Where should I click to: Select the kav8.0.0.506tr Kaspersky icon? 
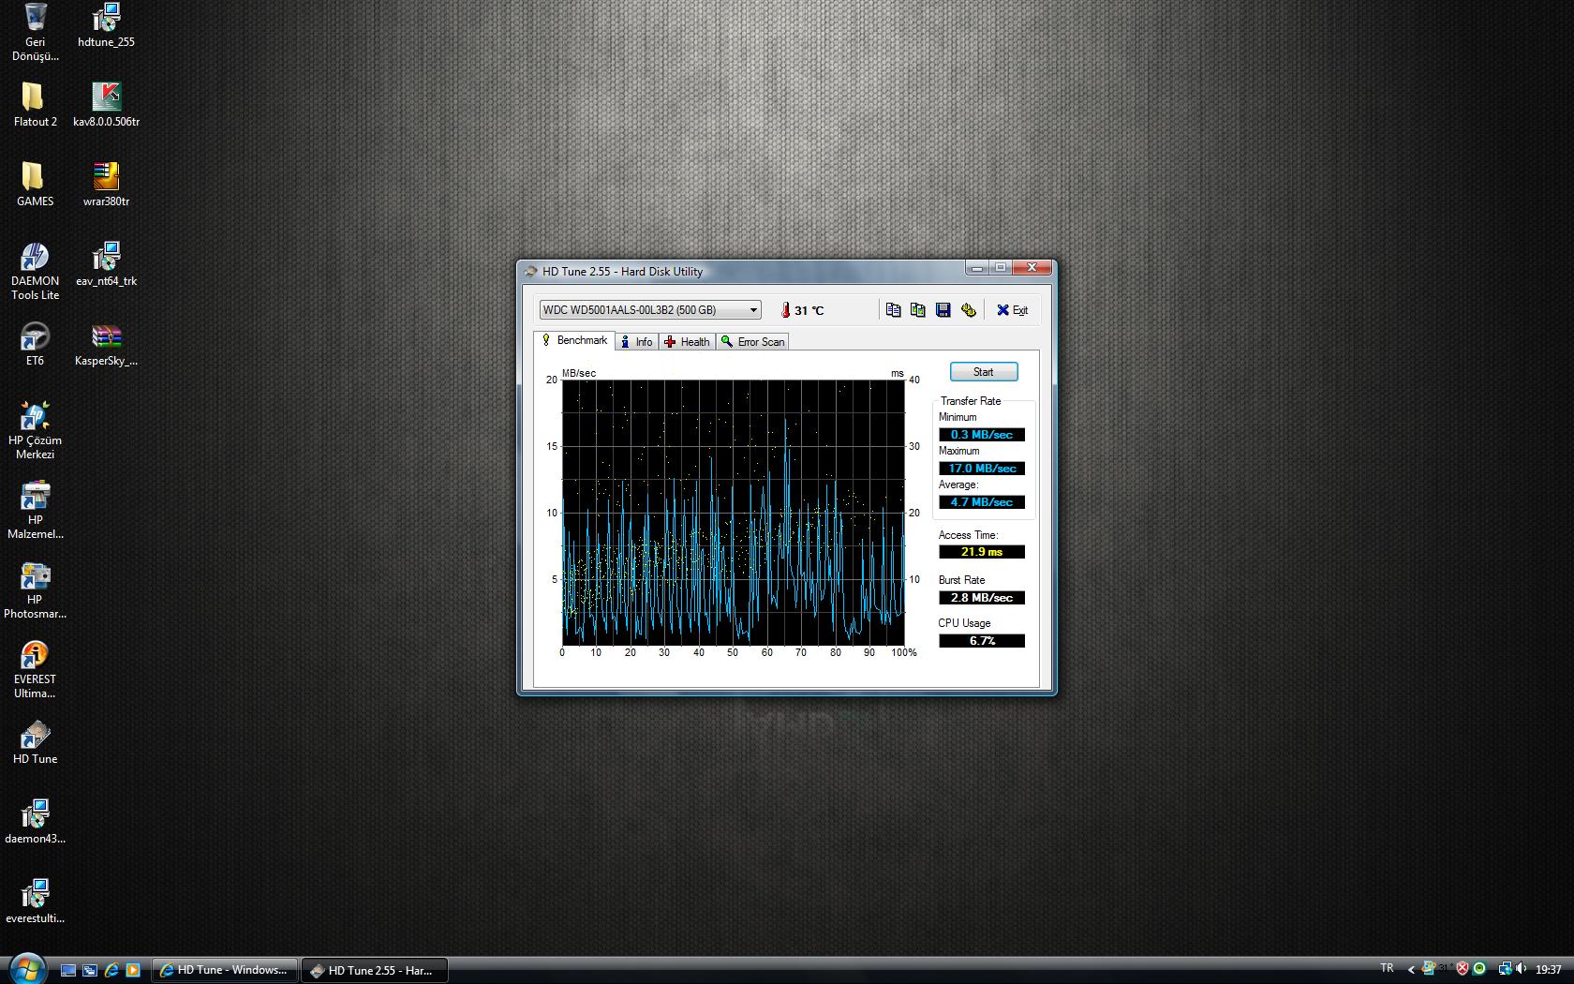point(106,105)
